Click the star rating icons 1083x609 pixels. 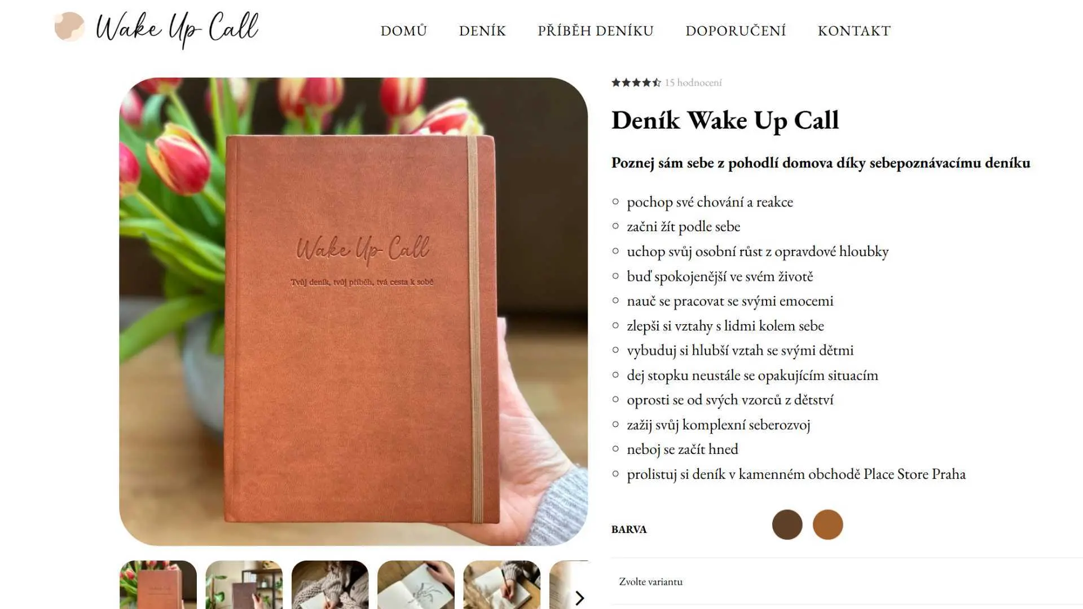point(636,83)
